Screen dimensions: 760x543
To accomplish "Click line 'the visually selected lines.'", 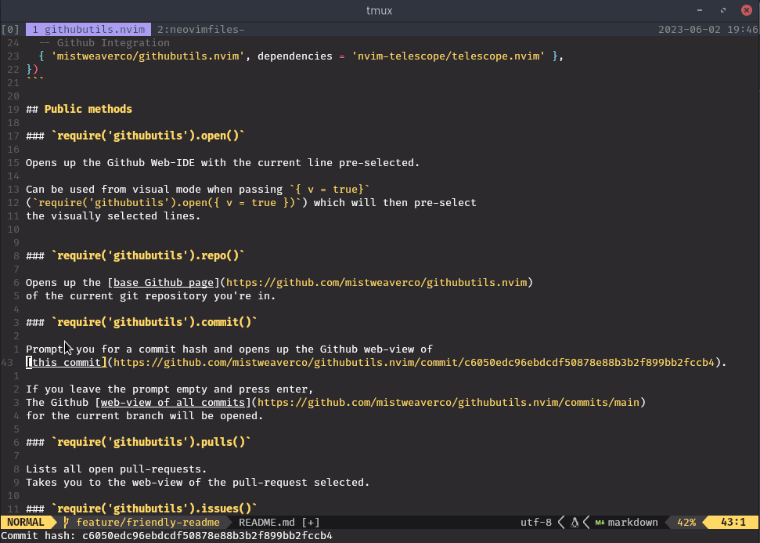I will coord(113,216).
